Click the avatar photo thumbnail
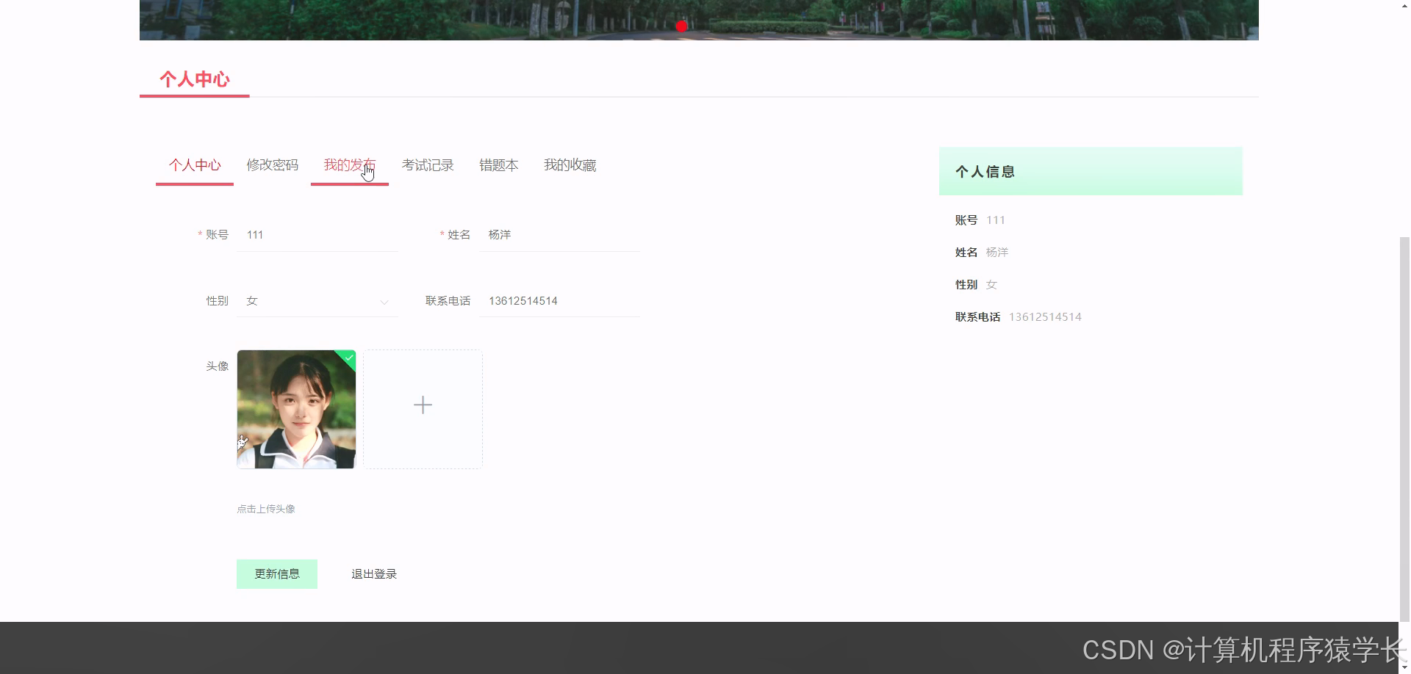The width and height of the screenshot is (1411, 674). pos(295,409)
